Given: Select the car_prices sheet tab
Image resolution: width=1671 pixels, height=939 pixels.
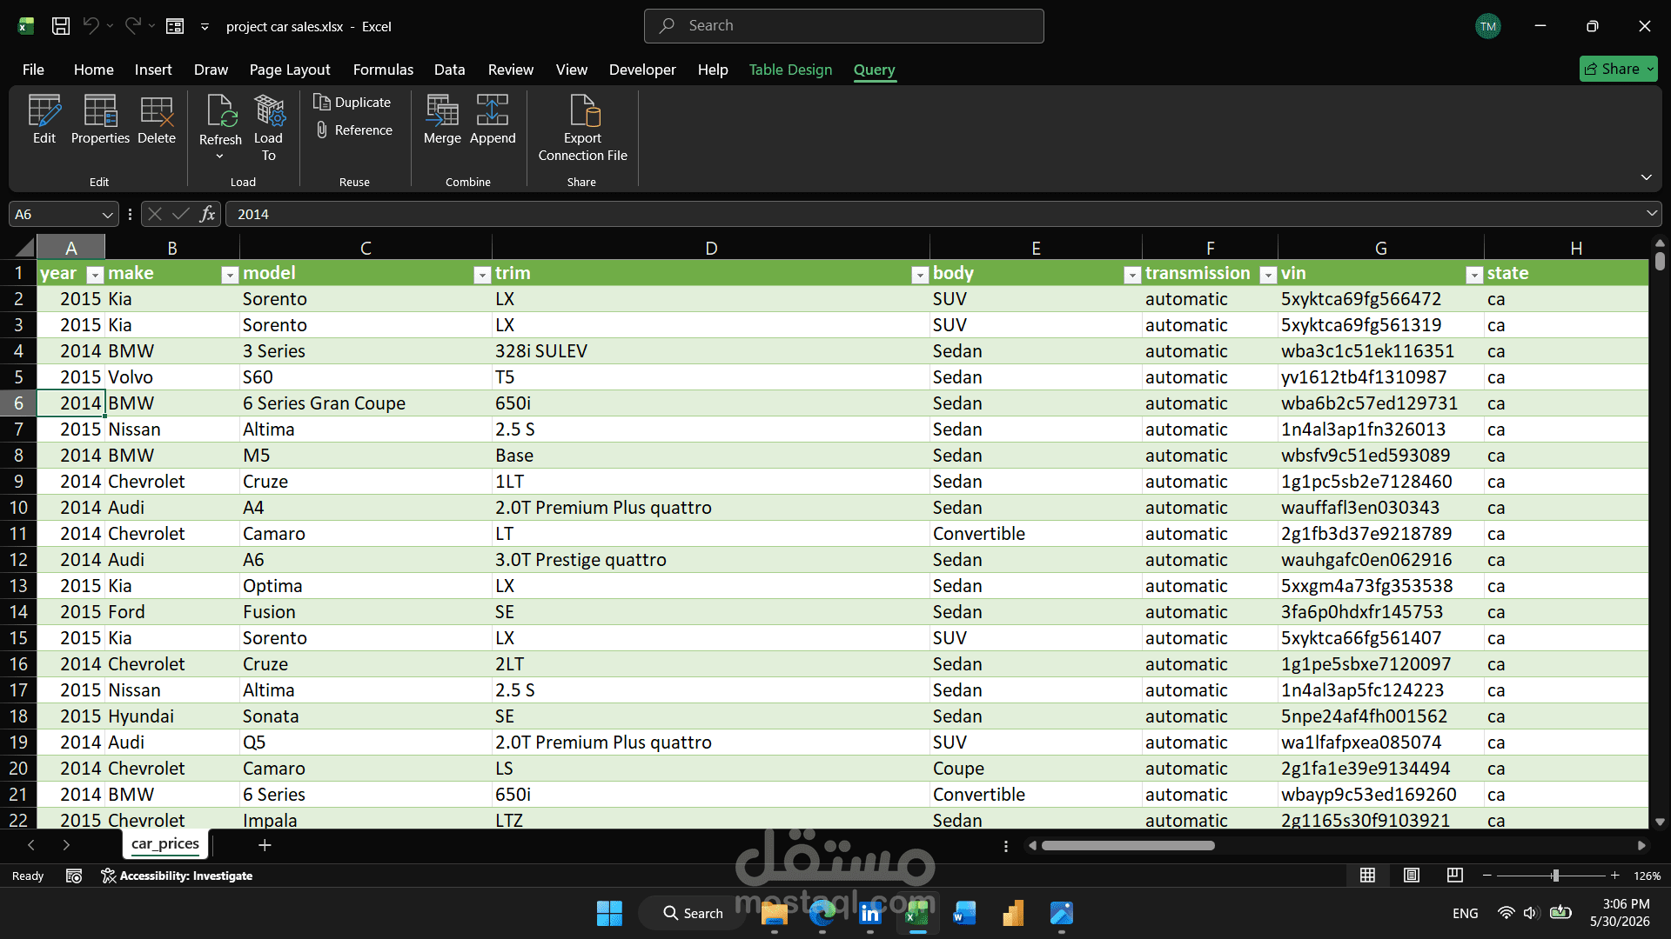Looking at the screenshot, I should (165, 844).
